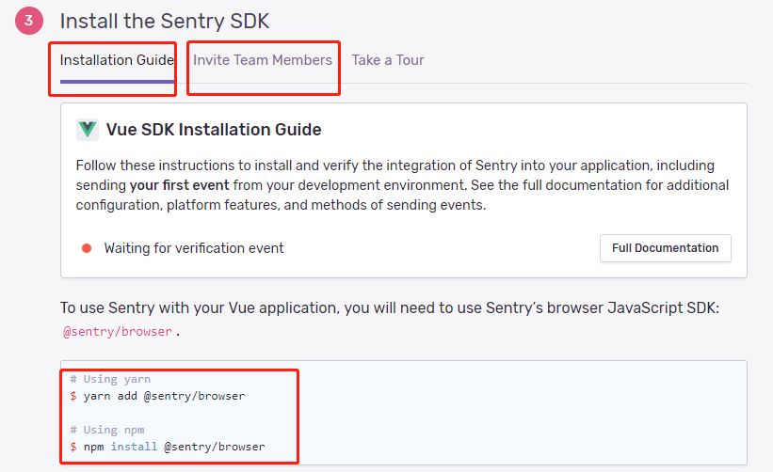Click the red waiting status dot
The image size is (773, 472).
click(87, 248)
